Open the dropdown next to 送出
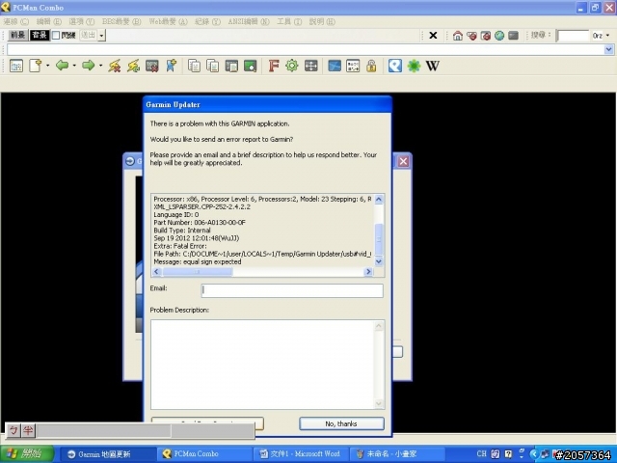The image size is (617, 463). click(x=101, y=36)
